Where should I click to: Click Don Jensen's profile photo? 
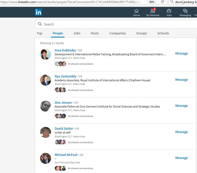pyautogui.click(x=45, y=106)
